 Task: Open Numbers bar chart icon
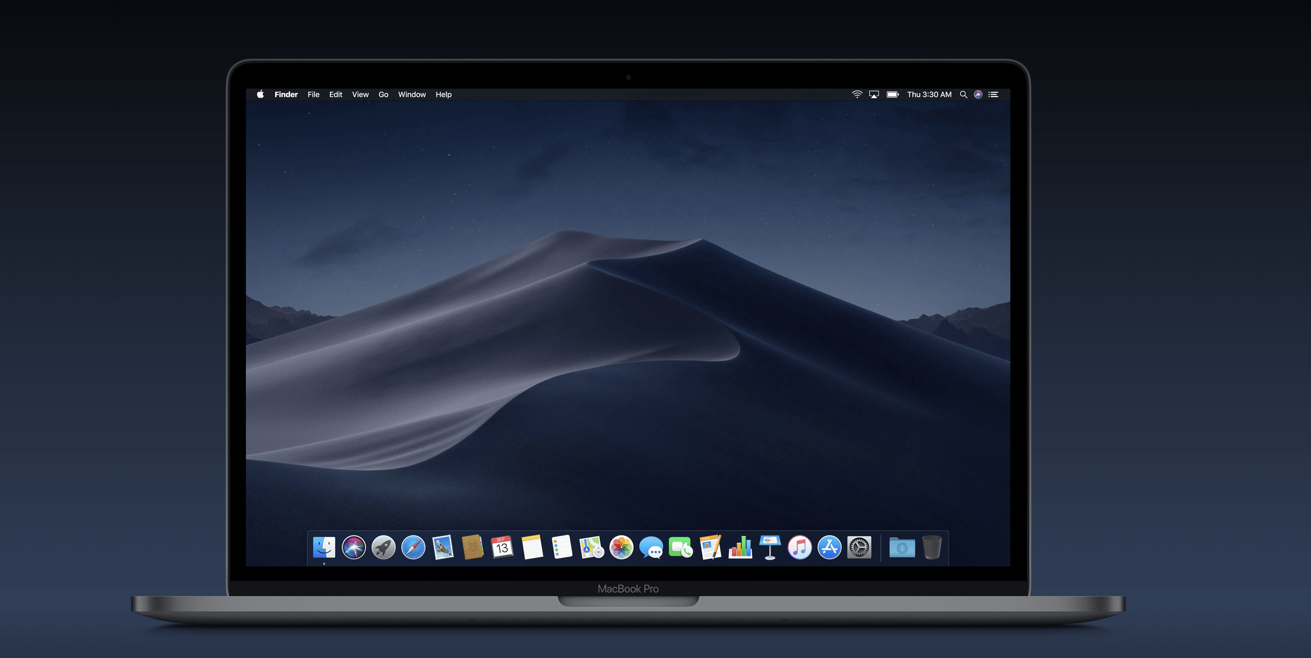[x=741, y=548]
